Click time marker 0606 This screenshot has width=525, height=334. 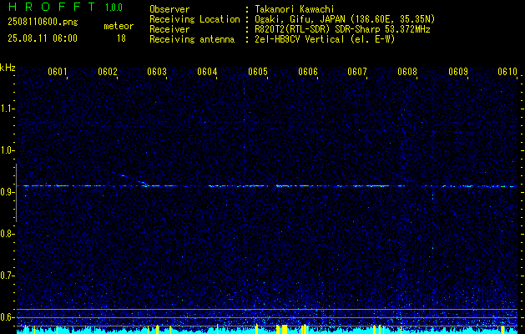pos(308,72)
